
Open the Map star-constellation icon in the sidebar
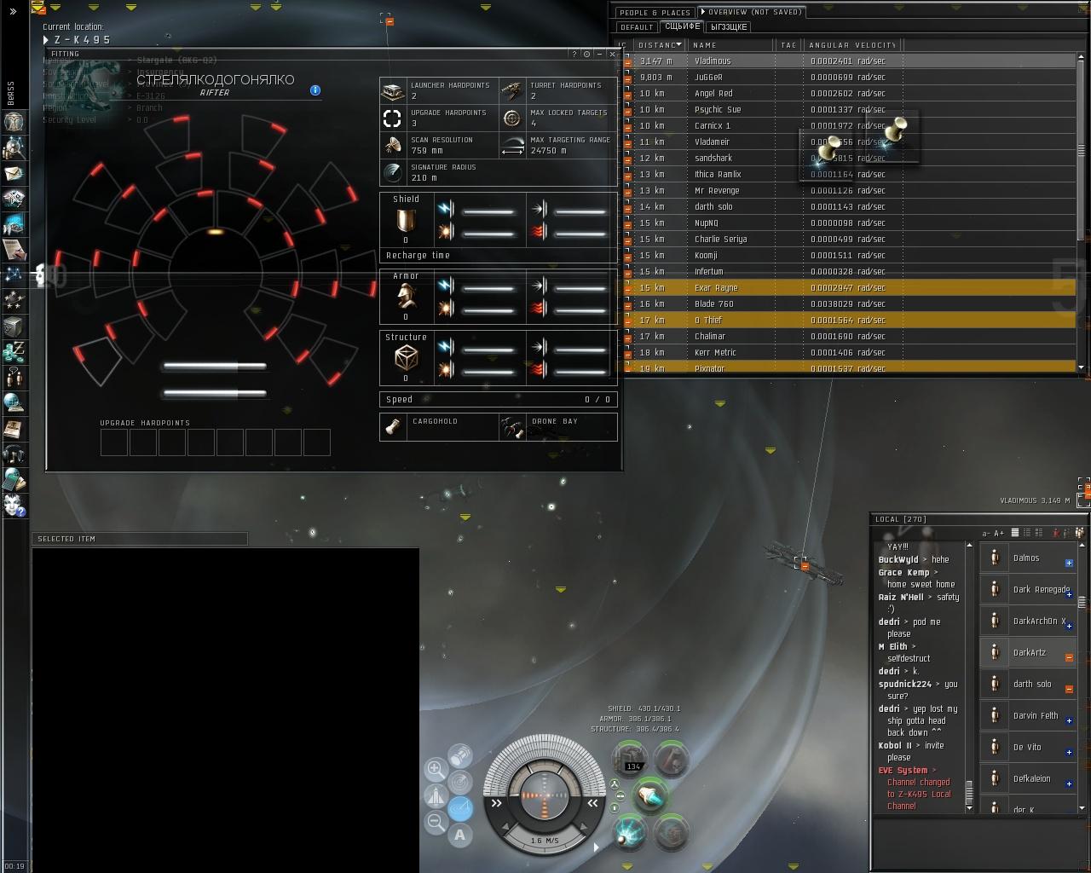(x=13, y=275)
